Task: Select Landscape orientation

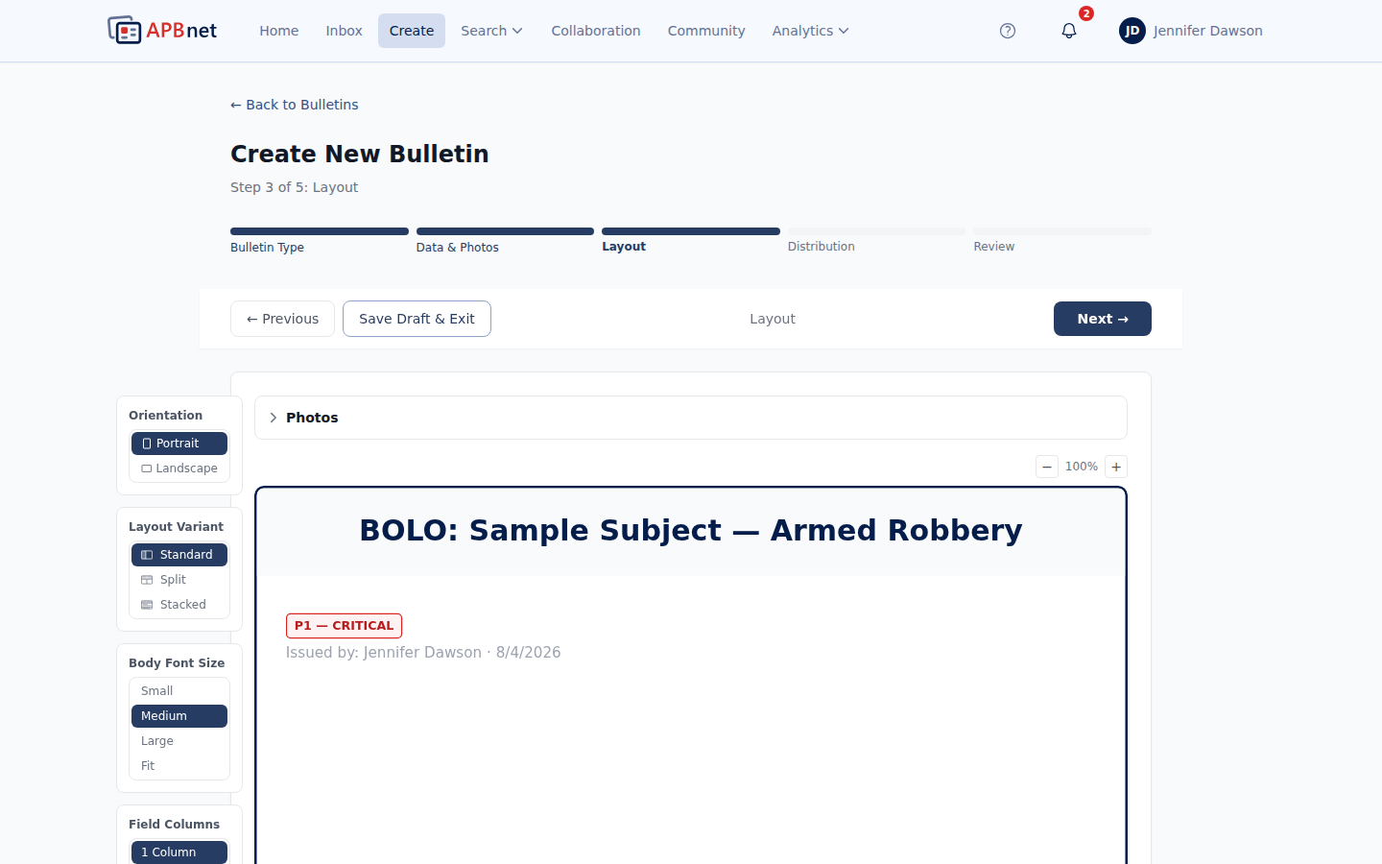Action: (179, 468)
